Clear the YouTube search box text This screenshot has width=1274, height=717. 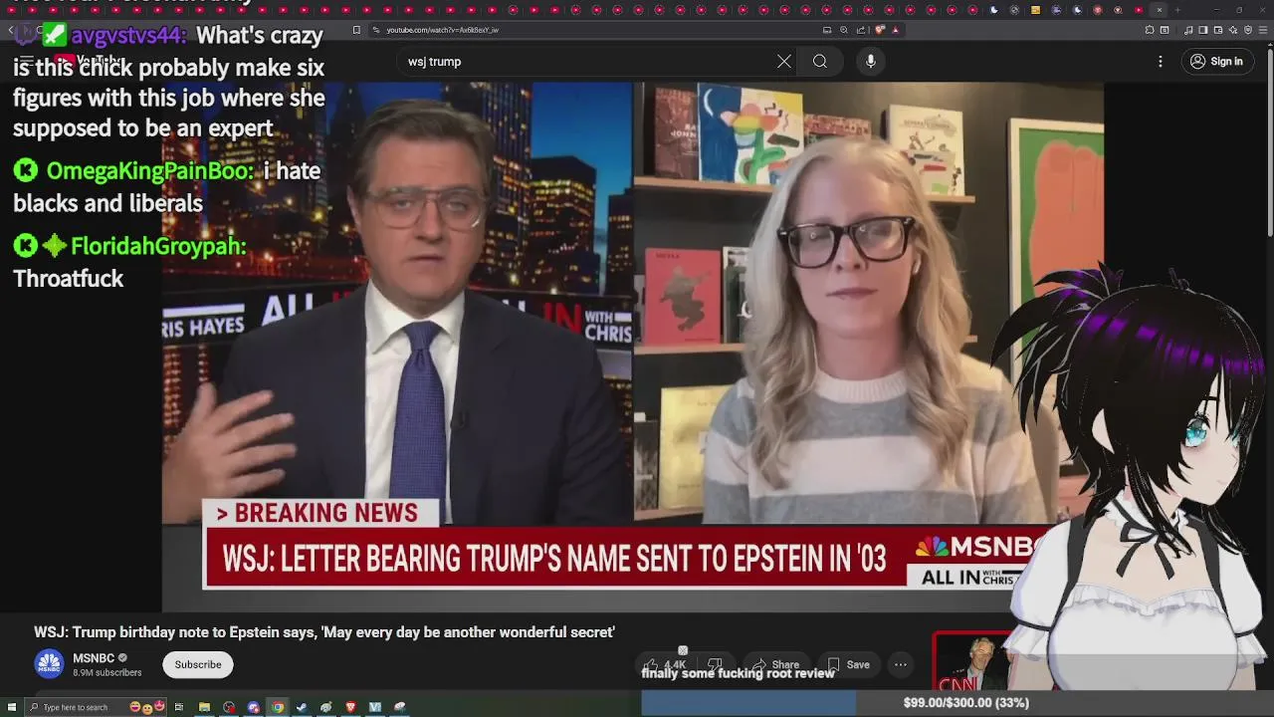point(784,62)
